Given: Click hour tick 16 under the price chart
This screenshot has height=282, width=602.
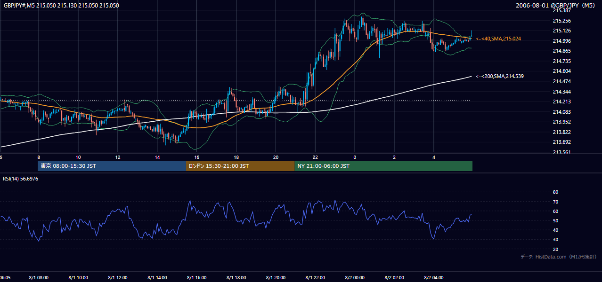Looking at the screenshot, I should (197, 157).
